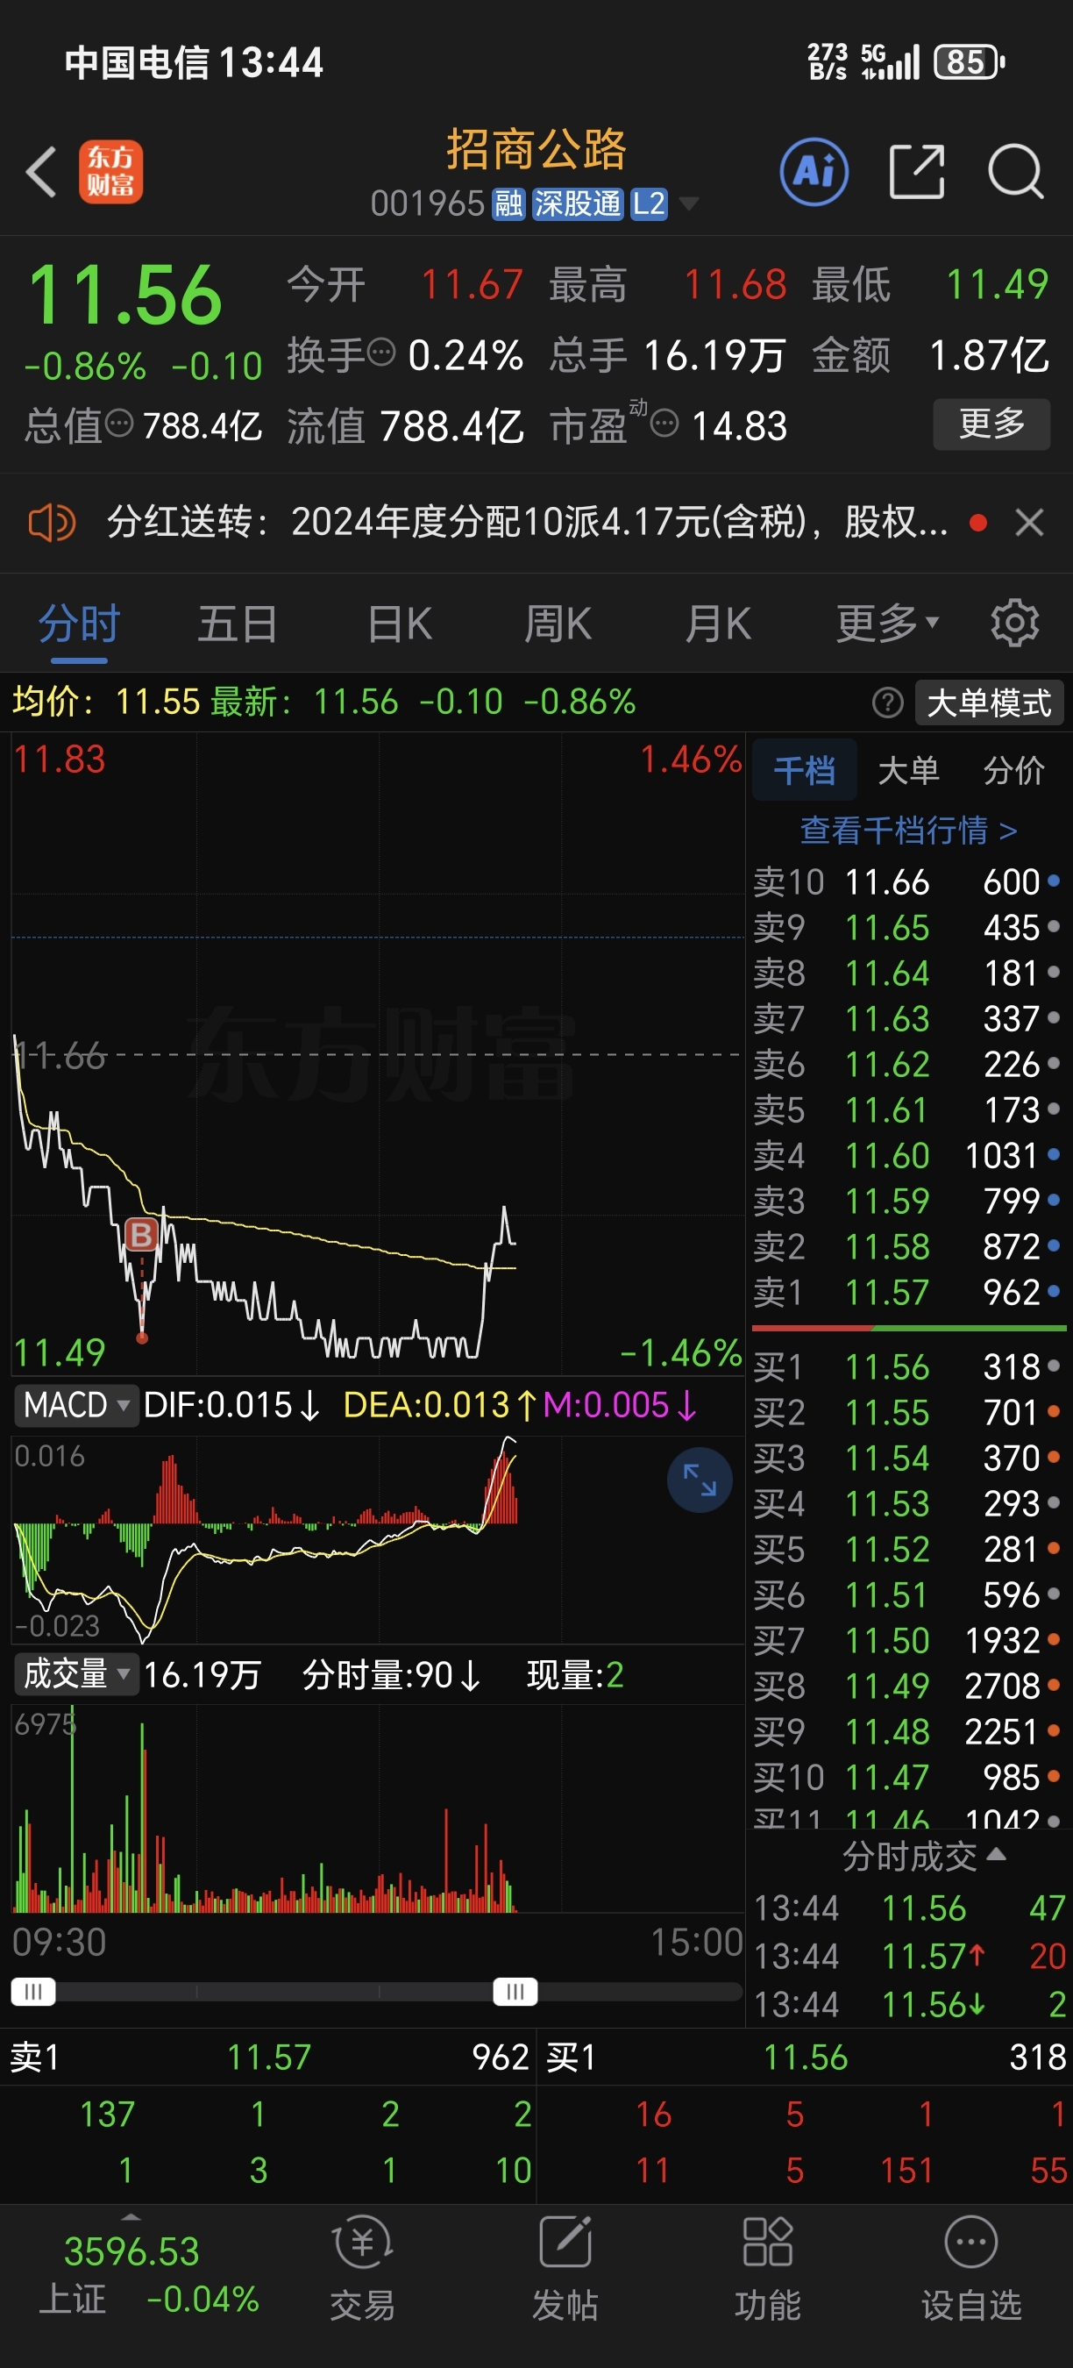Tap the 深股通 badge
The image size is (1073, 2368).
pos(577,203)
